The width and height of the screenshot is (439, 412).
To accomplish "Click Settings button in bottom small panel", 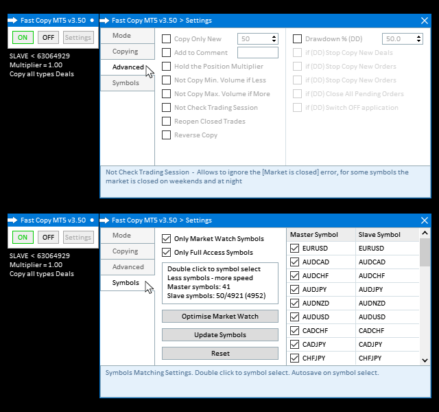I will pyautogui.click(x=78, y=238).
